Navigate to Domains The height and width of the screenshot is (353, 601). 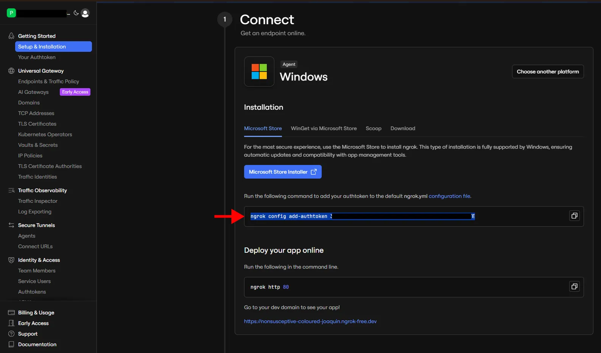(x=29, y=103)
